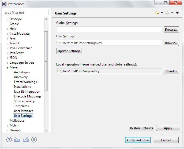Collapse the Maven tree node

click(x=7, y=67)
